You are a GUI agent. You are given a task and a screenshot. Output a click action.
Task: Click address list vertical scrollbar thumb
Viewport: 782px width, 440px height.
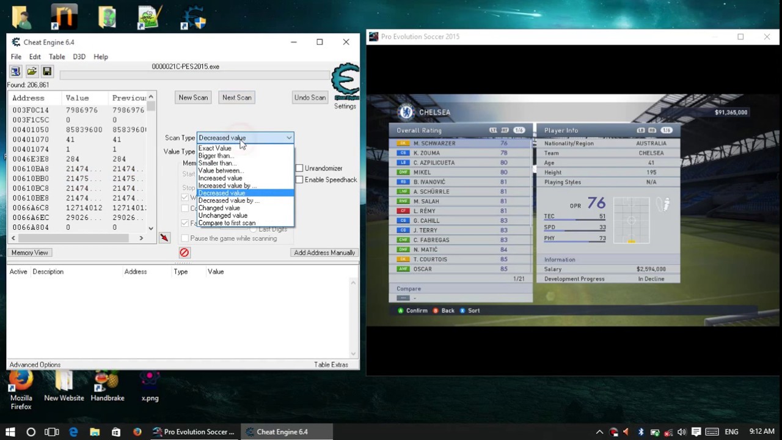pyautogui.click(x=151, y=106)
